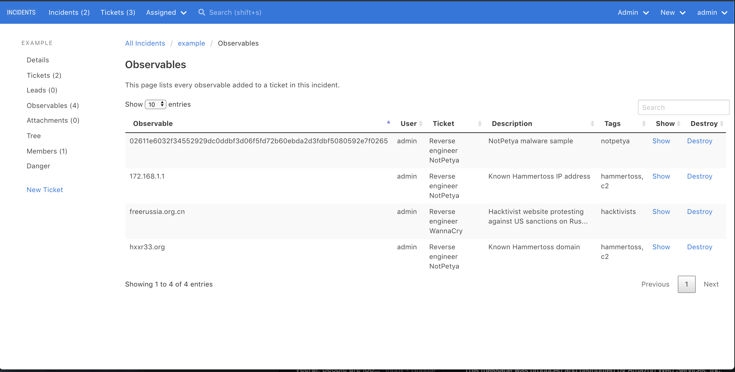Open Leads (0) in the sidebar
735x372 pixels.
tap(42, 90)
